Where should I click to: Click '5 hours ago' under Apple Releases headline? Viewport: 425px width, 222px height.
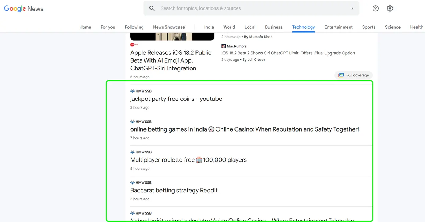[x=140, y=77]
